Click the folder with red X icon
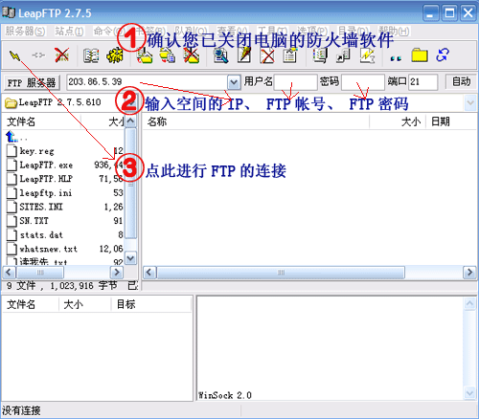 pos(191,55)
